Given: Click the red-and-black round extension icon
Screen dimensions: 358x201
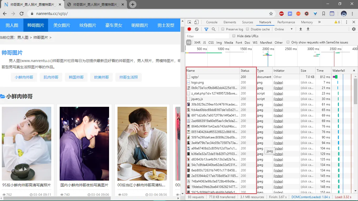Looking at the screenshot, I should [307, 14].
